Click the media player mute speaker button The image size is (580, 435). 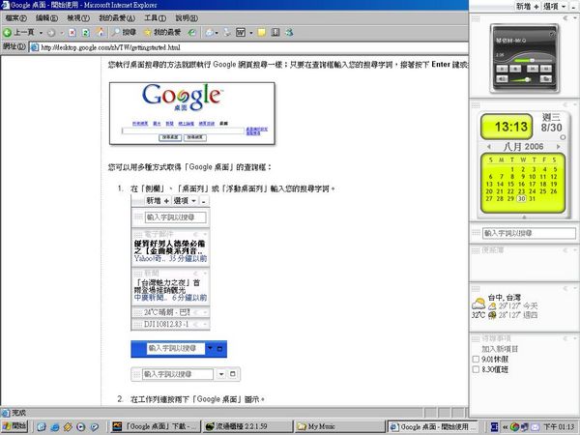[x=502, y=79]
